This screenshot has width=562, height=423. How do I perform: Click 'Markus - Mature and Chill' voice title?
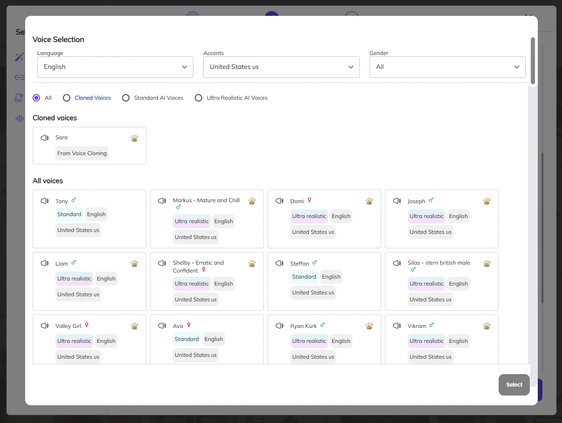206,200
